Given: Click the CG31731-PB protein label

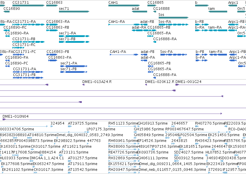Looking at the screenshot, I should point(24,75).
